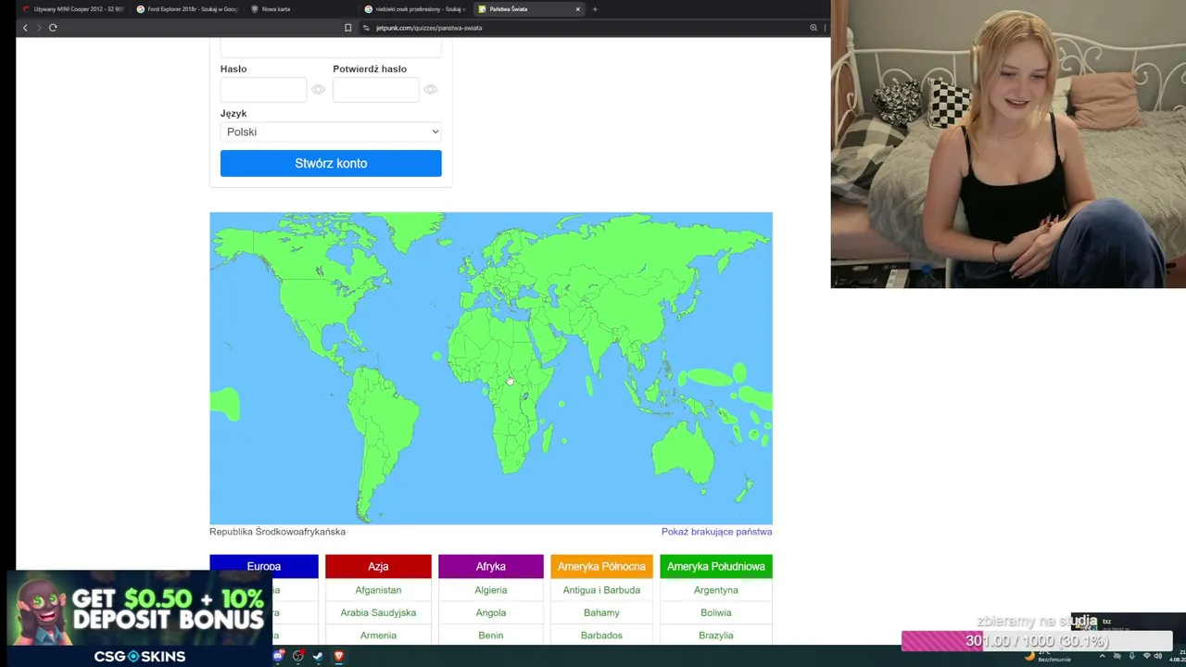Click Bahamy in Ameryka Północna list
Screen dimensions: 1186x667
pos(601,612)
